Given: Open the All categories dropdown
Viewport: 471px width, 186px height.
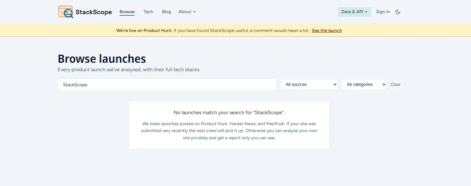Looking at the screenshot, I should click(364, 84).
